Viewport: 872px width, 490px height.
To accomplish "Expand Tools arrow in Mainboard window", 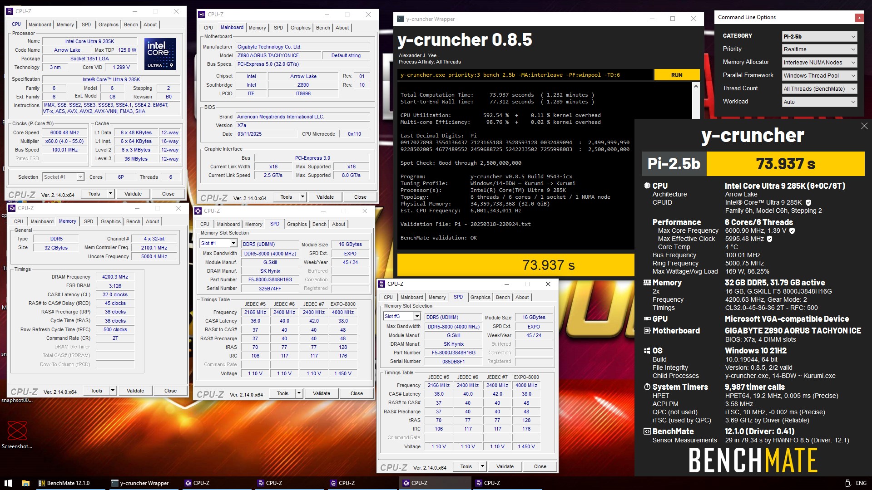I will point(302,197).
